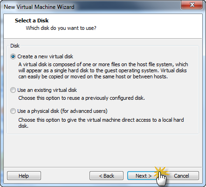
Task: Click the 'Create a new virtual disk' label text
Action: click(x=45, y=56)
